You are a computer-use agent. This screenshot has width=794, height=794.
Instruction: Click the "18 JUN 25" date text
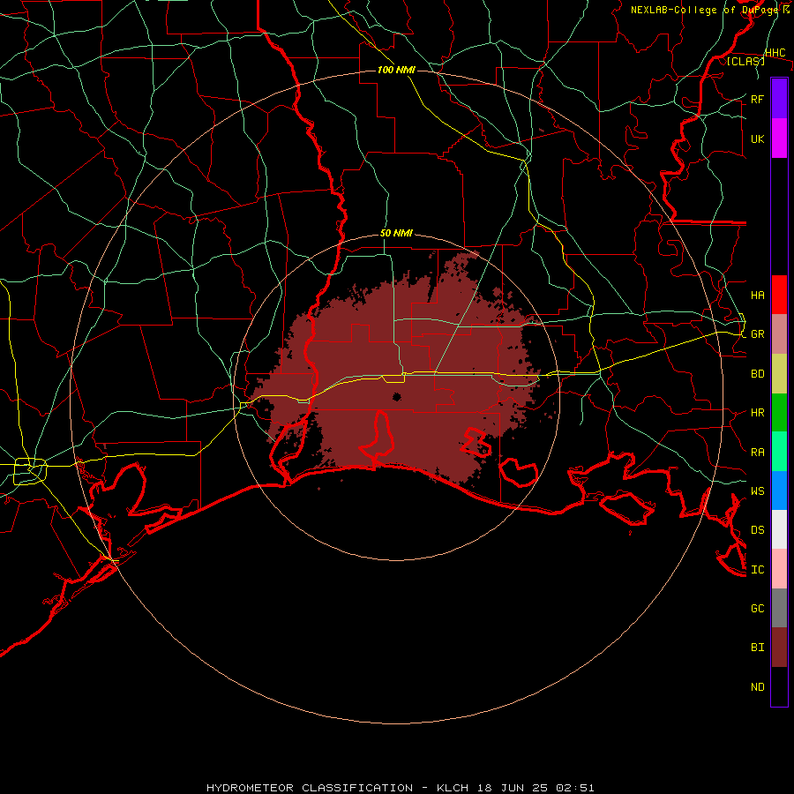coord(513,788)
